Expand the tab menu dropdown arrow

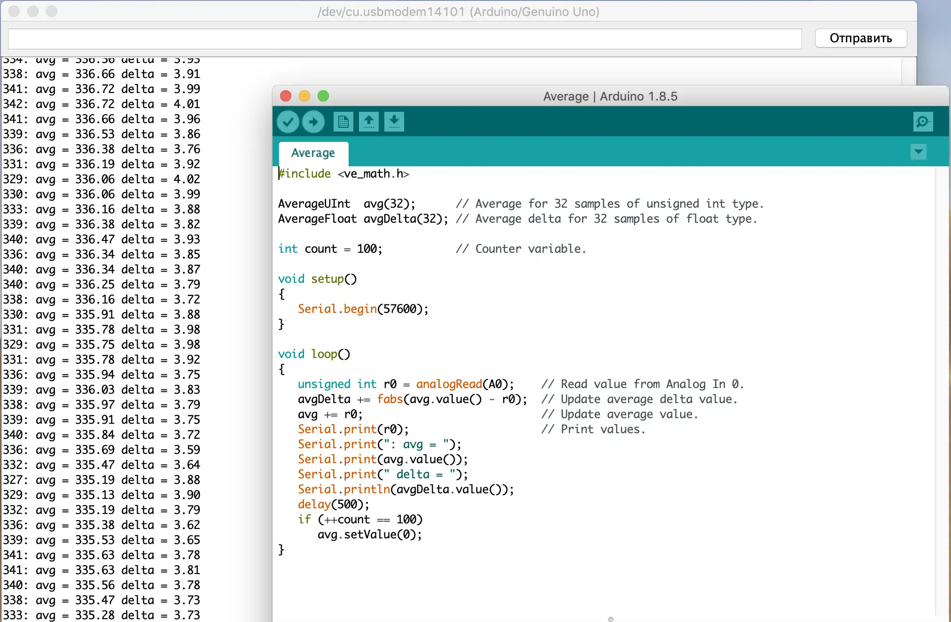coord(918,152)
